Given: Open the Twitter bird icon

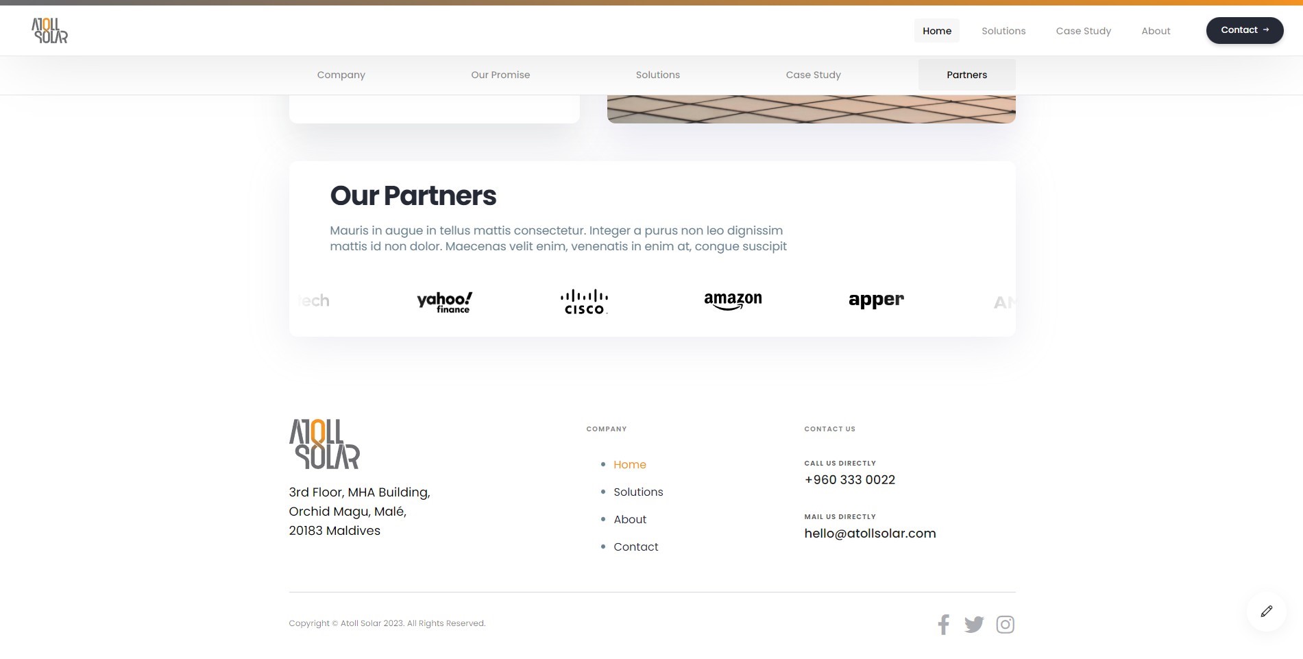Looking at the screenshot, I should click(974, 624).
